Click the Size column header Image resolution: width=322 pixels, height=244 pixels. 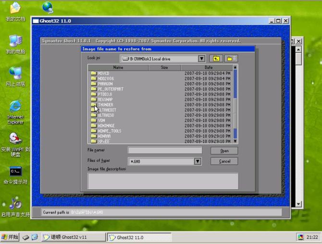[x=164, y=68]
